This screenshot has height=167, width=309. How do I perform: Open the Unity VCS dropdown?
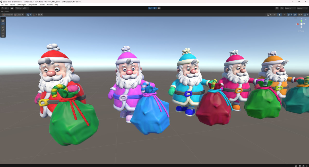click(x=22, y=8)
